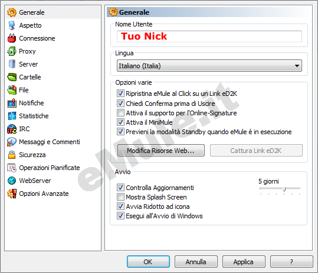
Task: Go to Notifiche settings
Action: pos(31,103)
